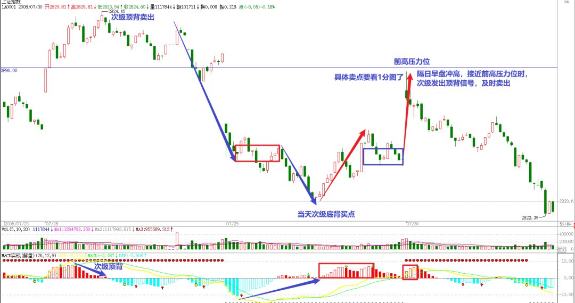Select the 前高压力位 annotation text
This screenshot has height=303, width=575.
tap(412, 62)
